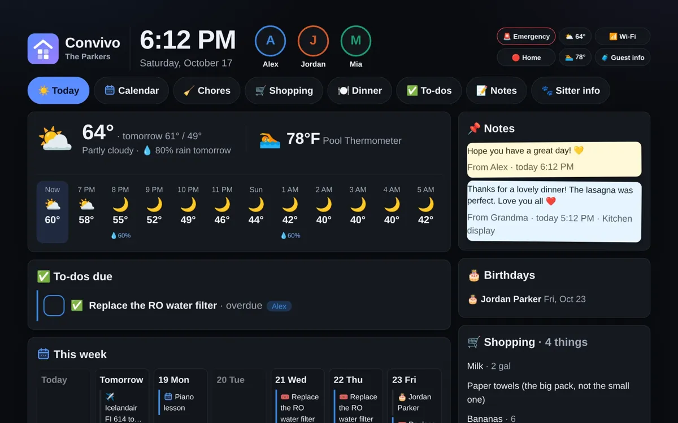Click the large partly cloudy weather icon
Image resolution: width=678 pixels, height=423 pixels.
click(x=55, y=139)
